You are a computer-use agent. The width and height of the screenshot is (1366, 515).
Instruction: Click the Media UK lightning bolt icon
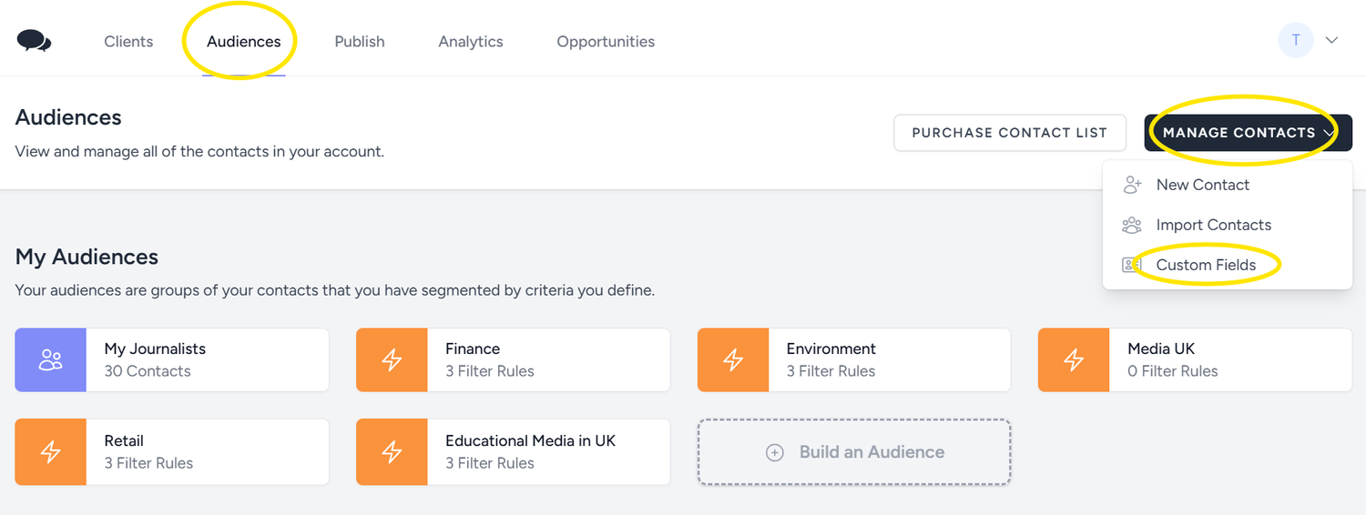tap(1074, 360)
